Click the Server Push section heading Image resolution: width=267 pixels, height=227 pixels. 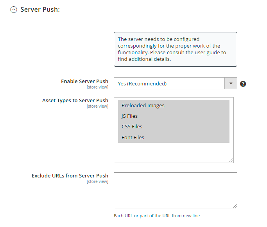point(40,9)
